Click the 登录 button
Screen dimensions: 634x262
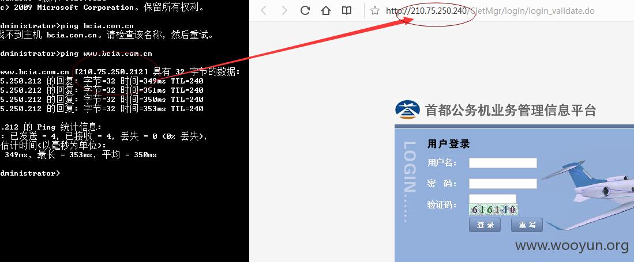(485, 225)
